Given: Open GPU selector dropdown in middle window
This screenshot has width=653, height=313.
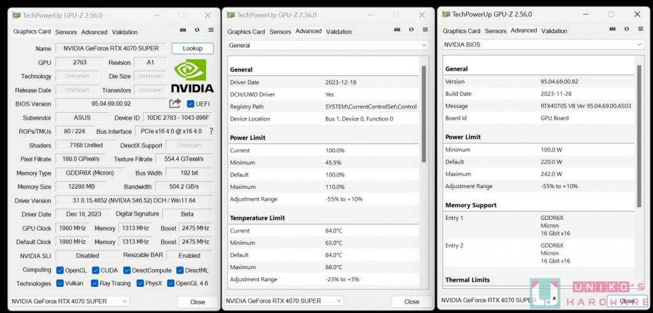Looking at the screenshot, I should click(x=284, y=300).
